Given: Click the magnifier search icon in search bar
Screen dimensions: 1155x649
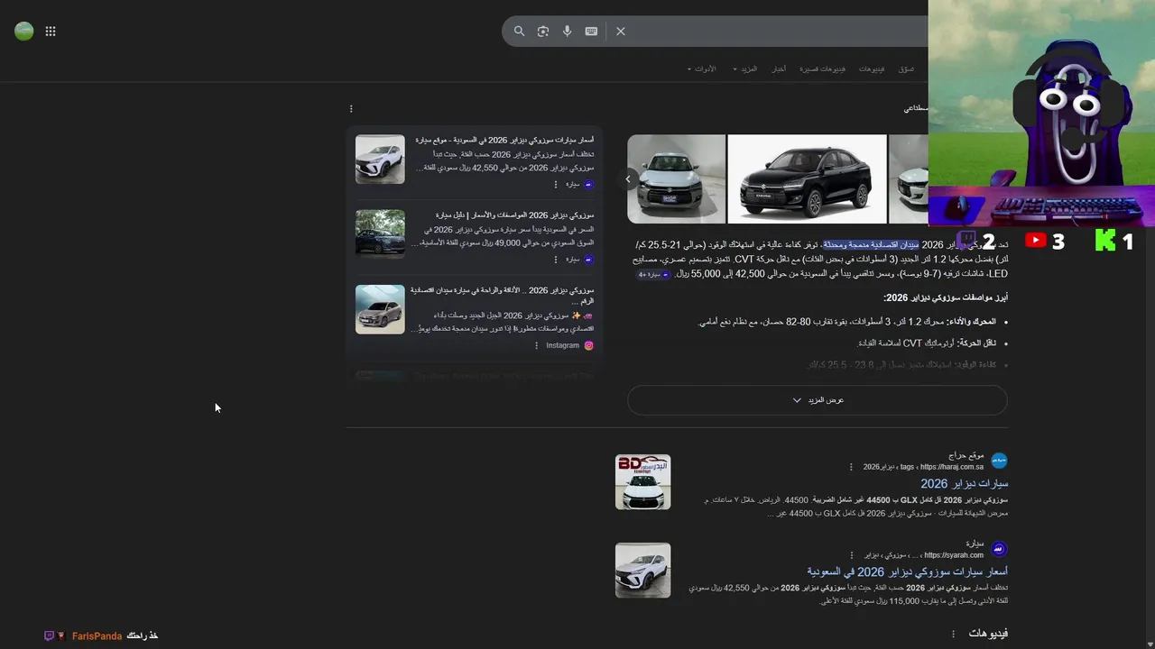Looking at the screenshot, I should 519,31.
